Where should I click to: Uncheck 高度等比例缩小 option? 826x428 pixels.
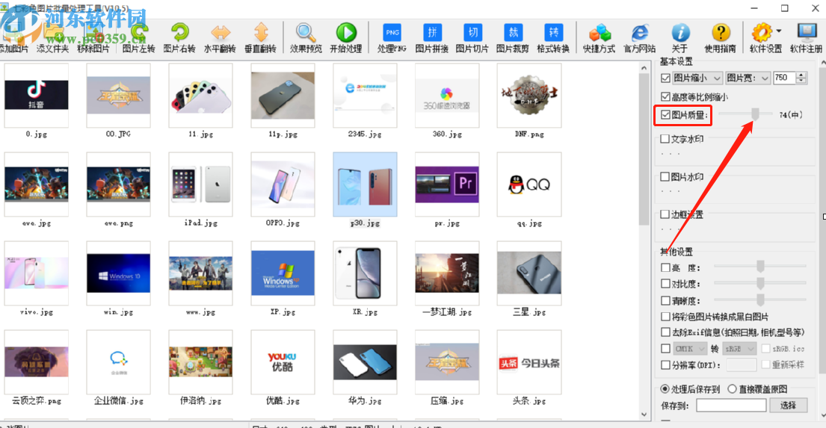click(665, 97)
